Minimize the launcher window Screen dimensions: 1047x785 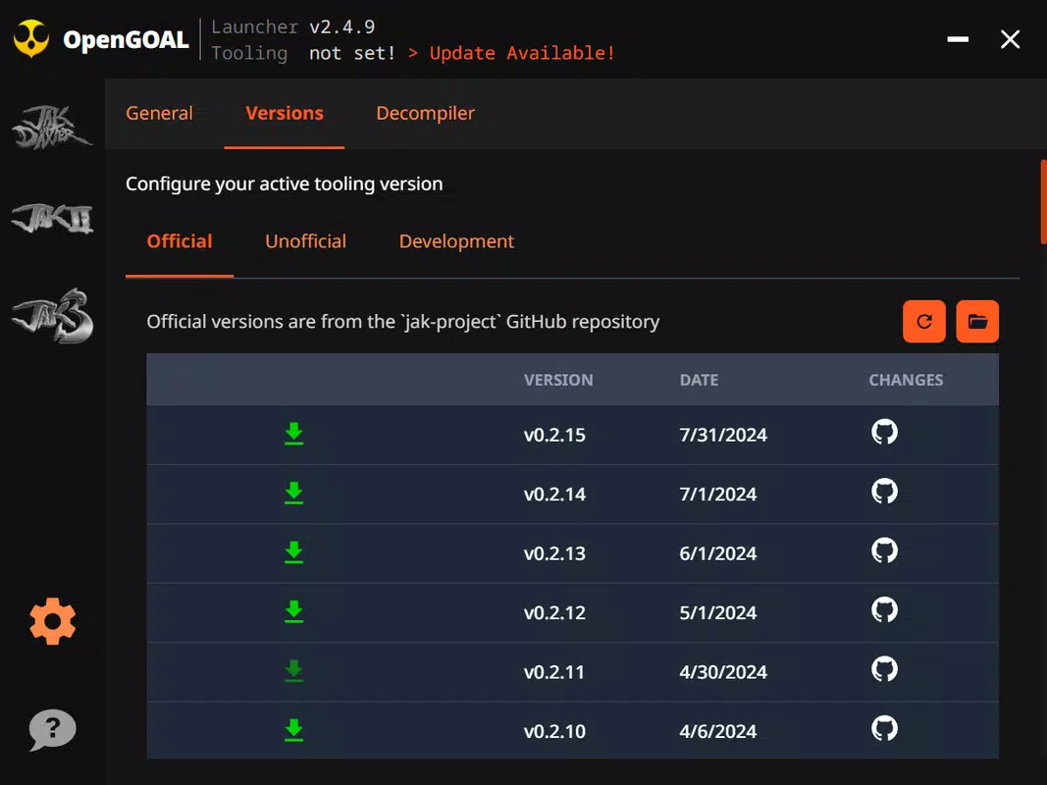(958, 39)
